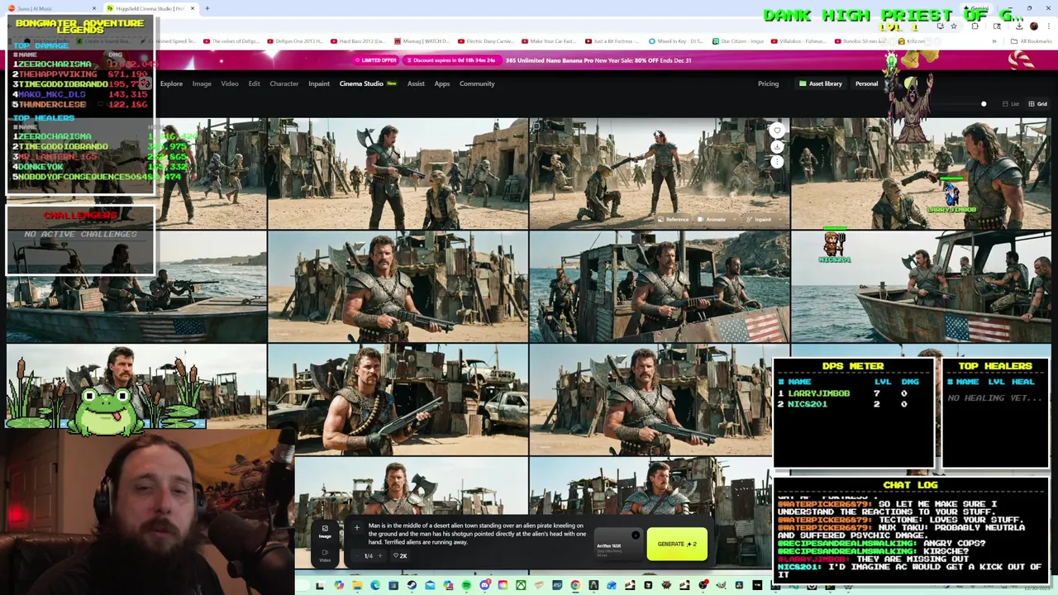
Task: Open Microsoft Edge from the taskbar
Action: click(375, 585)
